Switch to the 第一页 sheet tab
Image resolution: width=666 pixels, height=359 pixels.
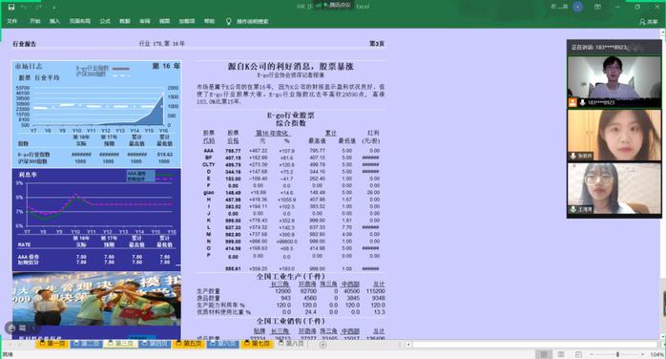click(x=53, y=344)
